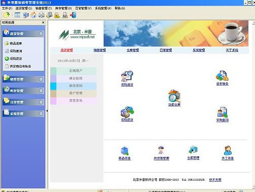The width and height of the screenshot is (255, 192).
Task: Switch to the 日常管理 page tab
Action: [166, 50]
